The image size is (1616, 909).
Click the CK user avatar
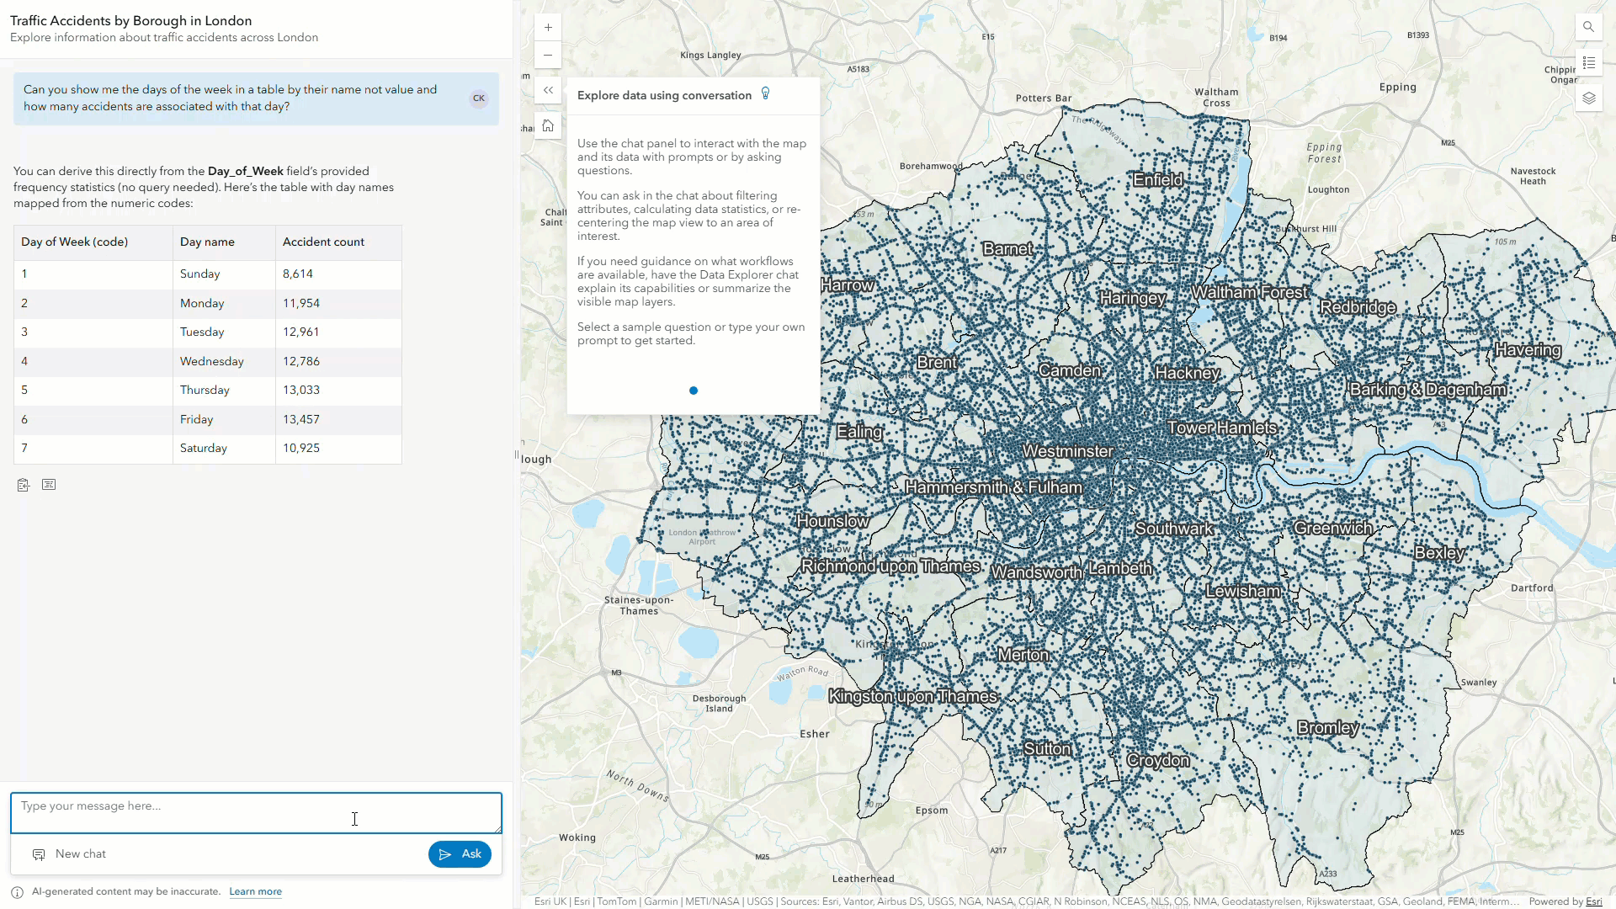[x=479, y=98]
